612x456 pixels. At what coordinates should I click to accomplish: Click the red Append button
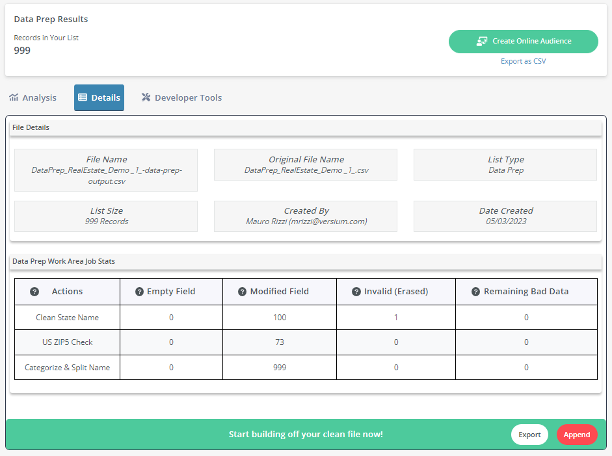pos(577,435)
